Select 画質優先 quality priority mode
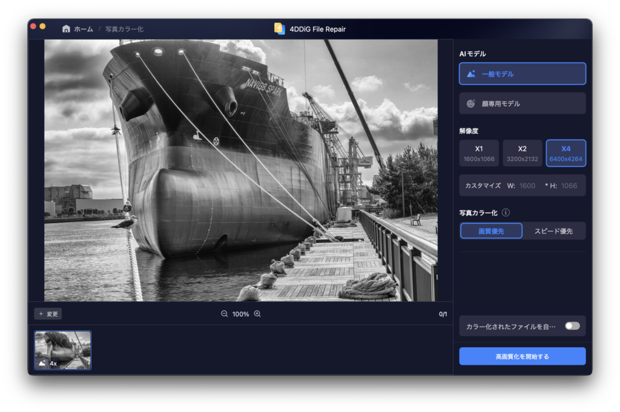 tap(490, 231)
